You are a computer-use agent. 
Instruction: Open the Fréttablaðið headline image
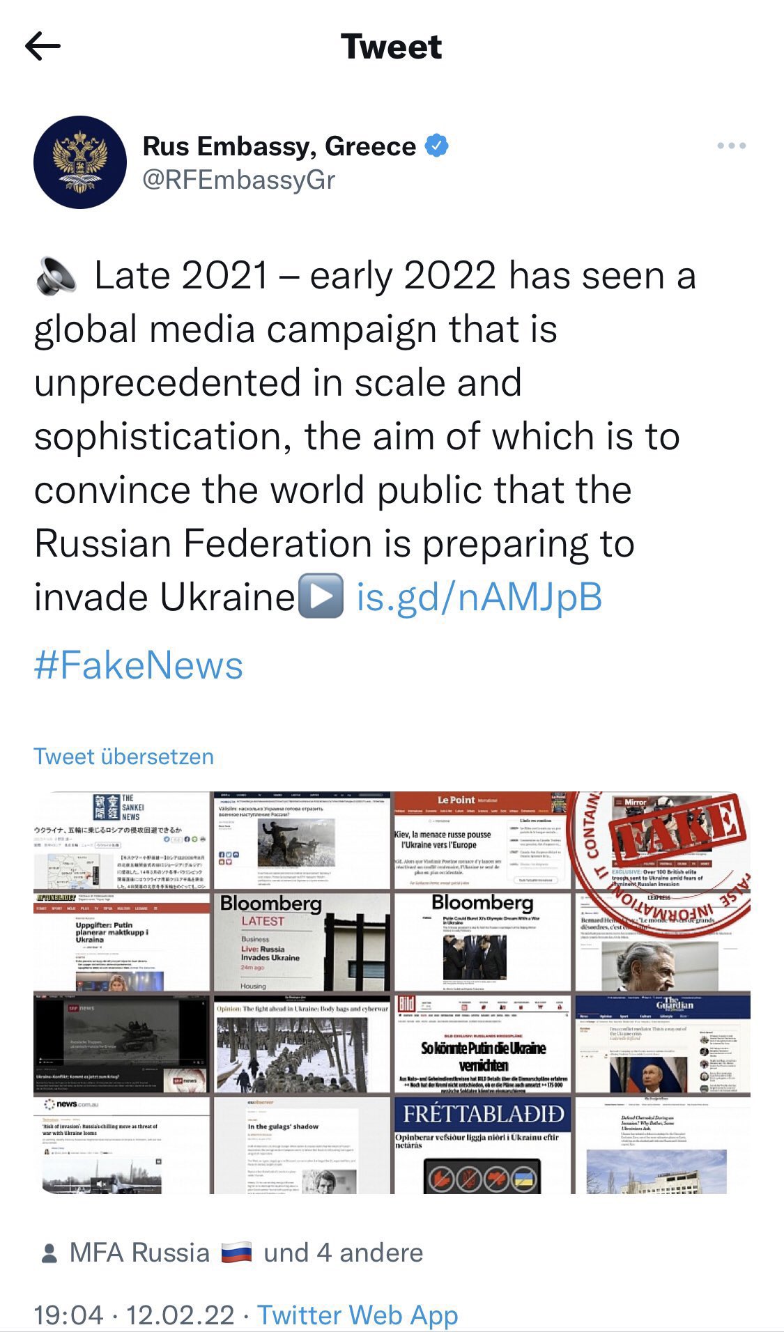[x=482, y=1146]
